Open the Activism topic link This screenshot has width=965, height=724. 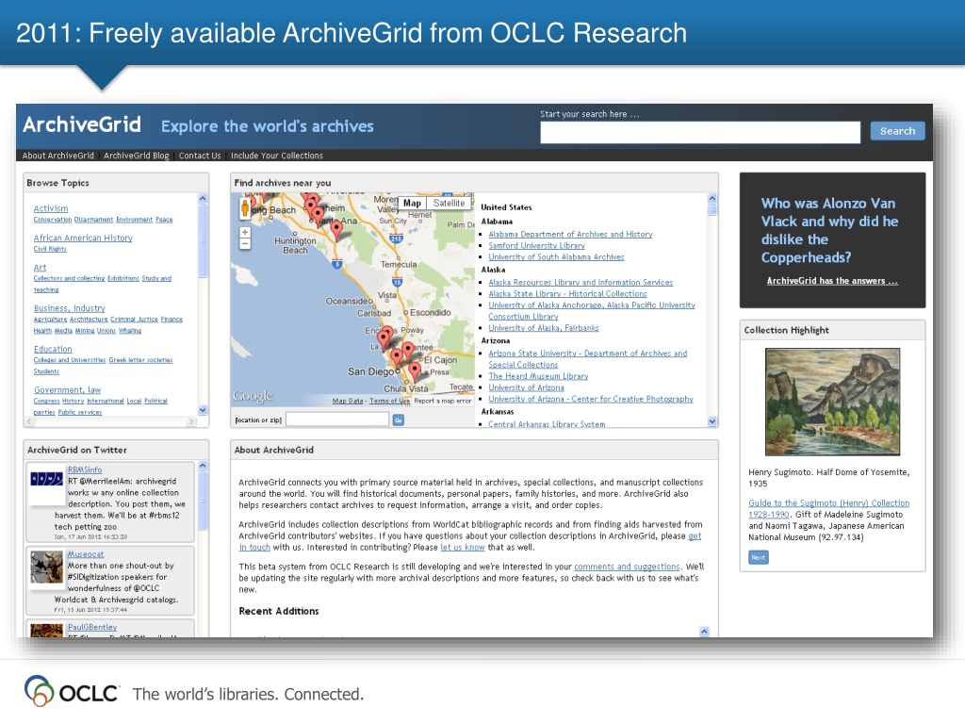click(x=51, y=208)
